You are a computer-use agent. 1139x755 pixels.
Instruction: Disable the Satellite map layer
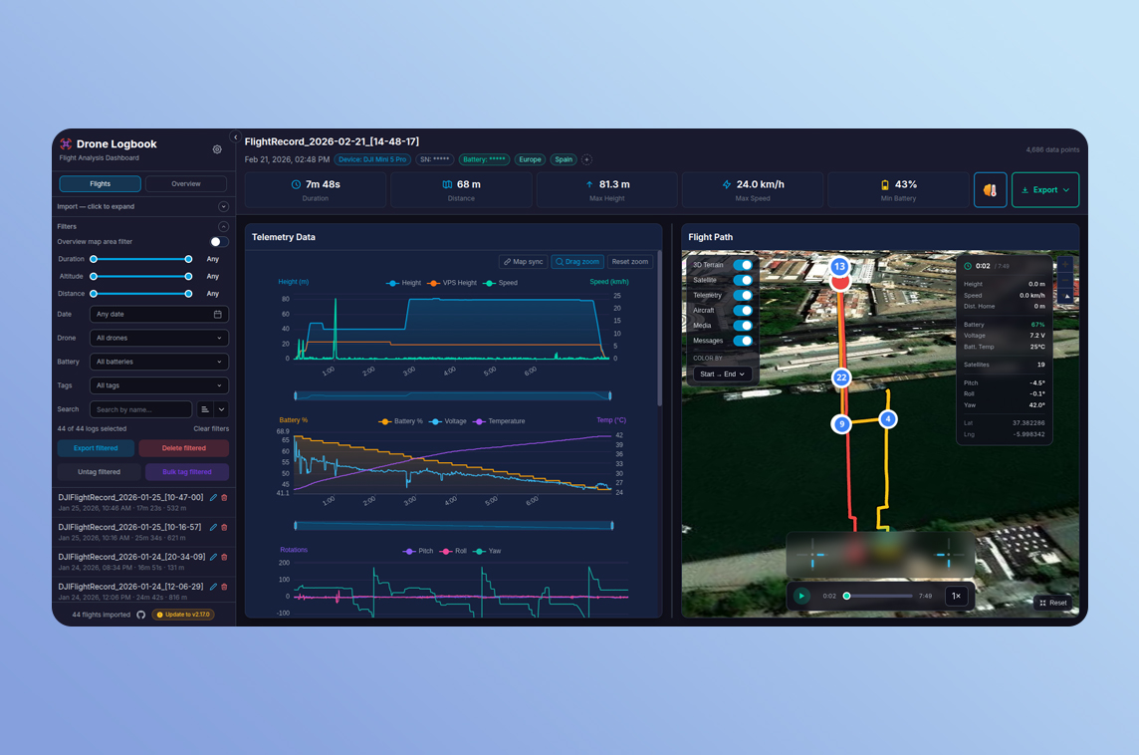[x=742, y=280]
